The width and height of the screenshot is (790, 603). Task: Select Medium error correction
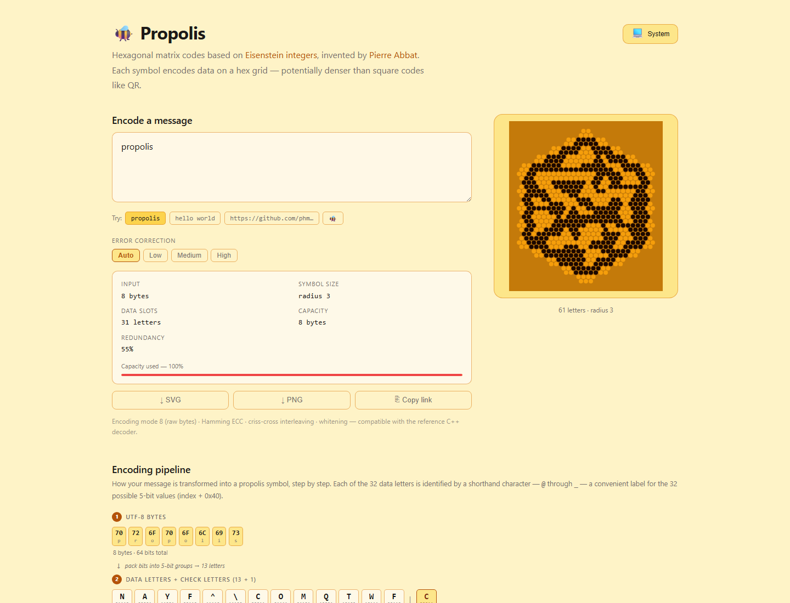point(189,255)
